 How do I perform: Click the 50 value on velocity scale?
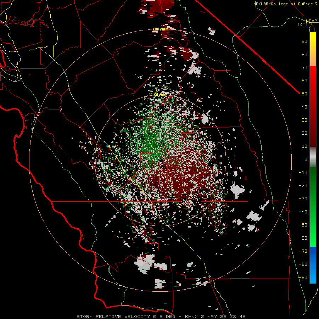pos(304,94)
